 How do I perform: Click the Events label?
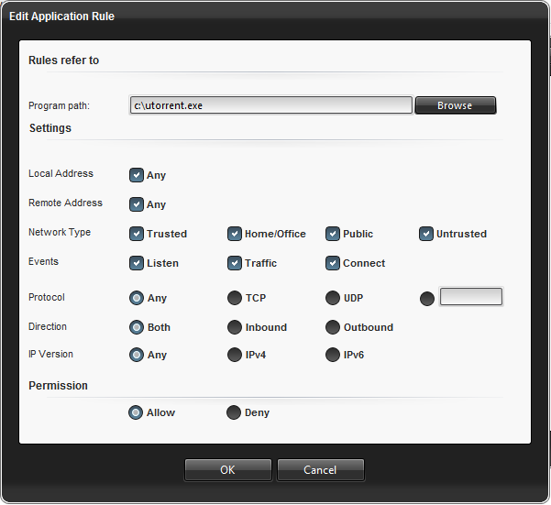click(x=43, y=261)
